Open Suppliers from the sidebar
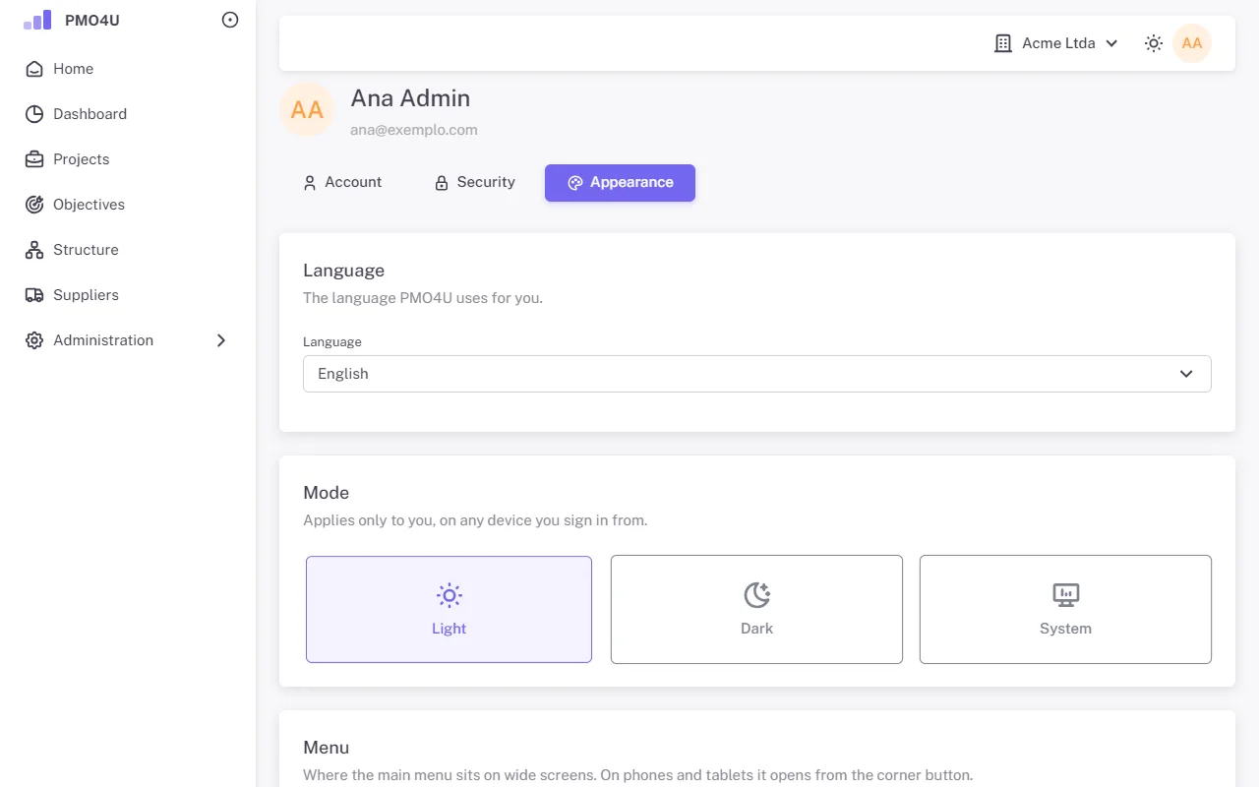This screenshot has width=1259, height=787. [128, 295]
